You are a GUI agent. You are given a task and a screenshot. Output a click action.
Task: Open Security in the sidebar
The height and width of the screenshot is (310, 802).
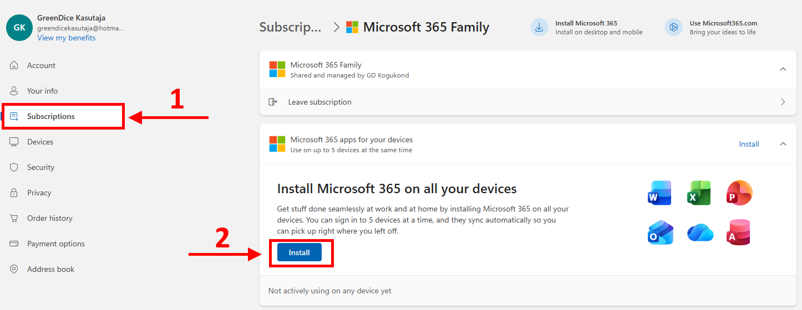pos(40,167)
